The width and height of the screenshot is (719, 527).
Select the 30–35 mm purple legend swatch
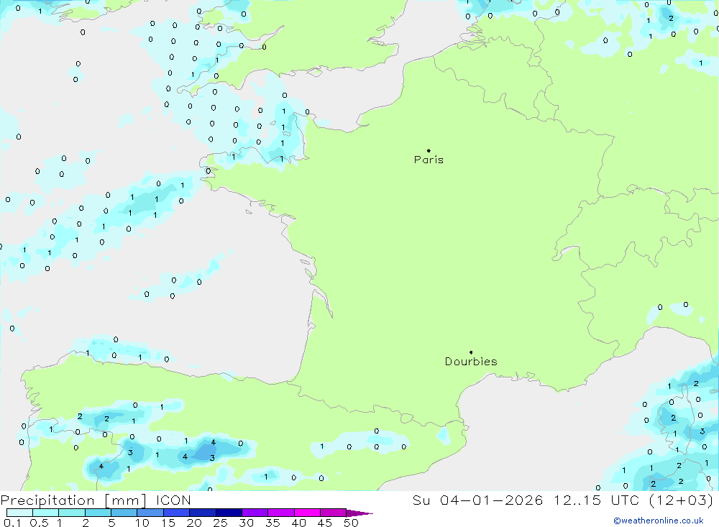point(255,513)
